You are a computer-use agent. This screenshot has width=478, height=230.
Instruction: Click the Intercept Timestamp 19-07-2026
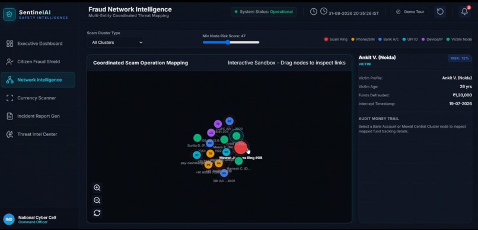(460, 103)
